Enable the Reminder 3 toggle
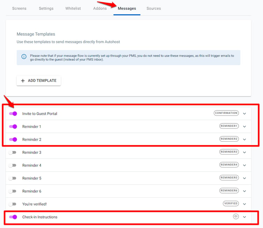Viewport: 263px width, 228px height. coord(12,152)
